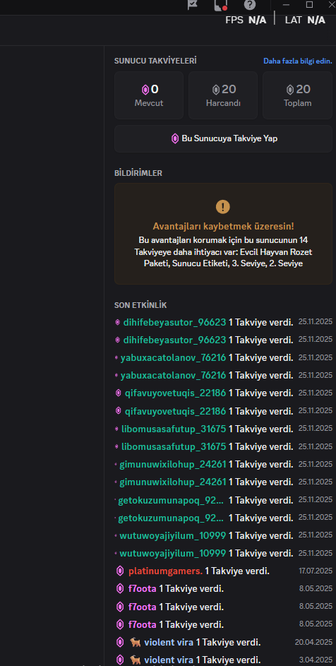
Task: Select the Mevcut boosts card
Action: (x=149, y=95)
